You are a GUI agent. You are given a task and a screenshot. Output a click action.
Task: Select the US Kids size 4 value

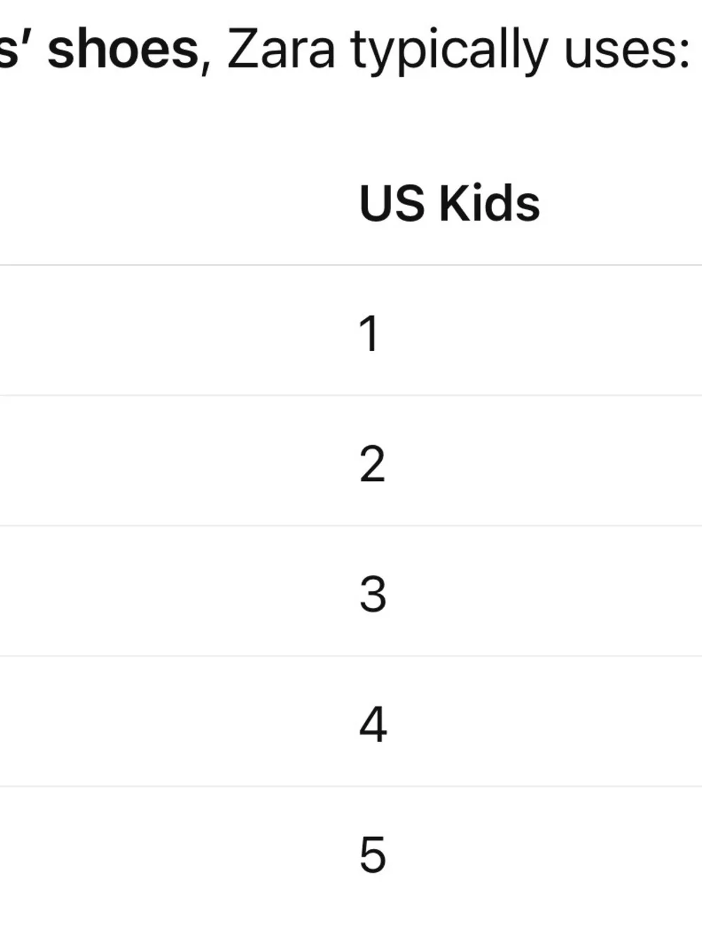373,725
